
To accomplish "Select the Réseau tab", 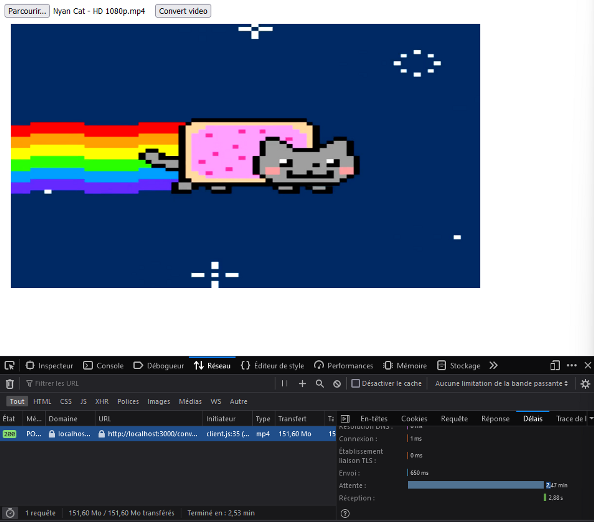I will 212,366.
